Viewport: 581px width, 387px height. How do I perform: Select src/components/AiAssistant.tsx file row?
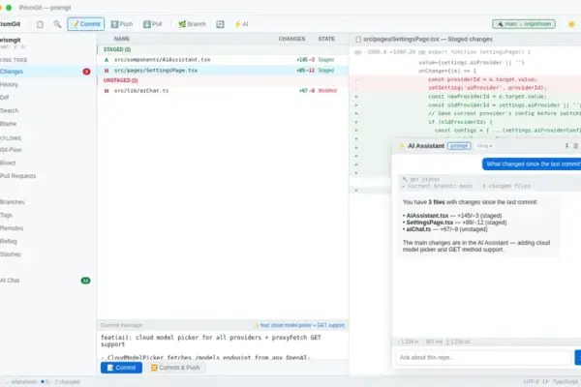(223, 60)
